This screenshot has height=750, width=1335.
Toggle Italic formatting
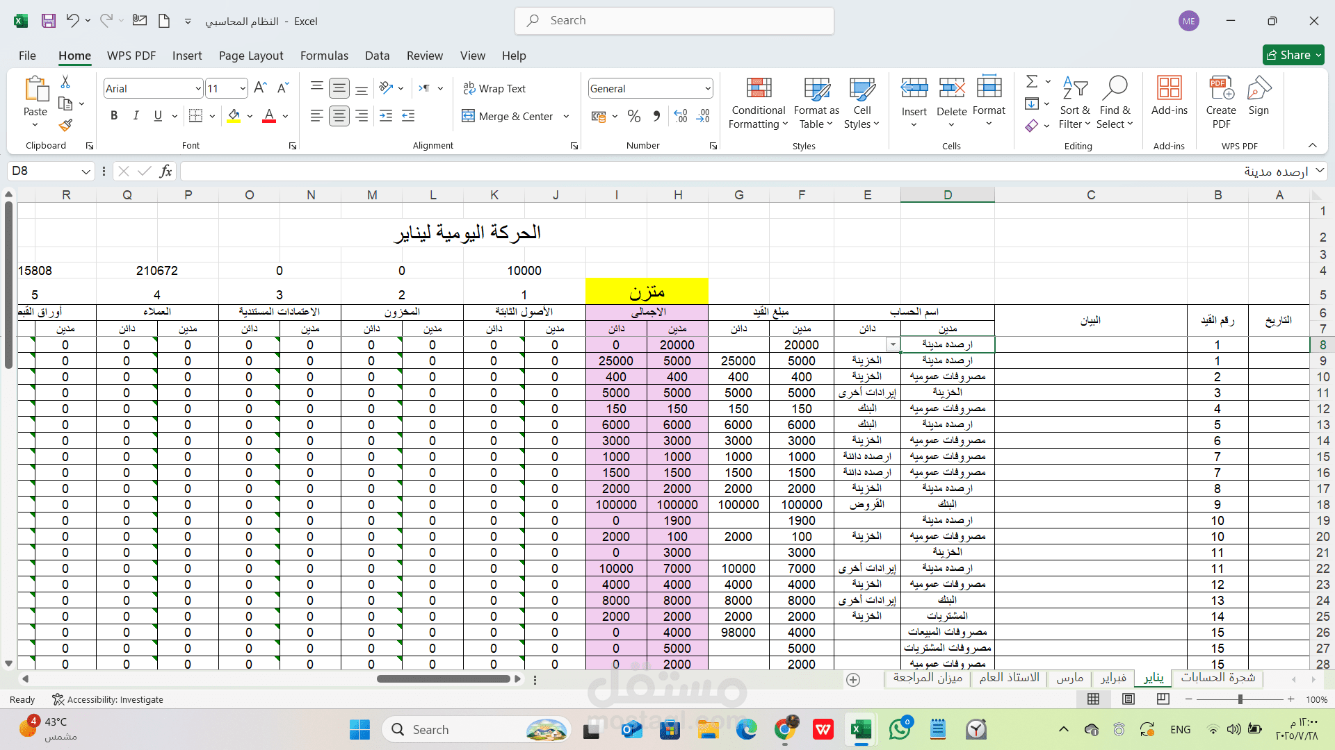pyautogui.click(x=136, y=116)
